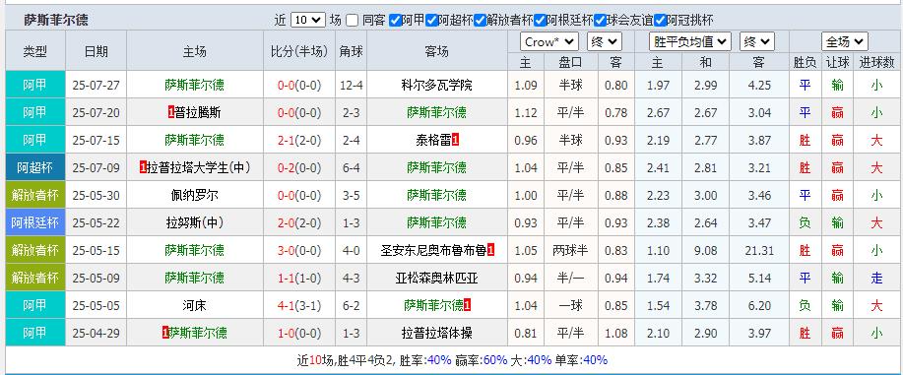Click the 阿根廷杯 tag on the 25-05-22 row
Viewport: 903px width, 375px height.
pos(35,222)
